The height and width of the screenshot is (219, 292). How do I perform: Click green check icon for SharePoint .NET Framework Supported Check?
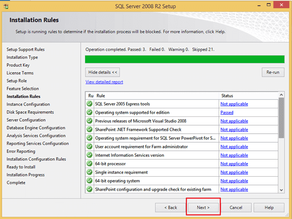(89, 130)
